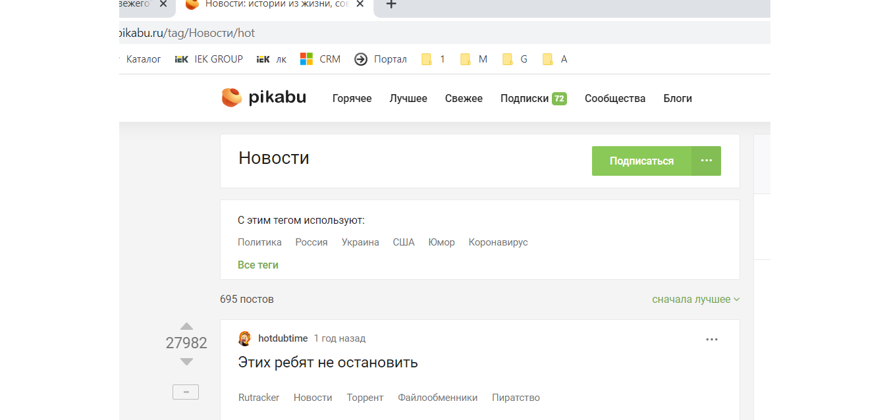Open the bookmark folder labeled M
Screen dimensions: 889x420
click(474, 59)
